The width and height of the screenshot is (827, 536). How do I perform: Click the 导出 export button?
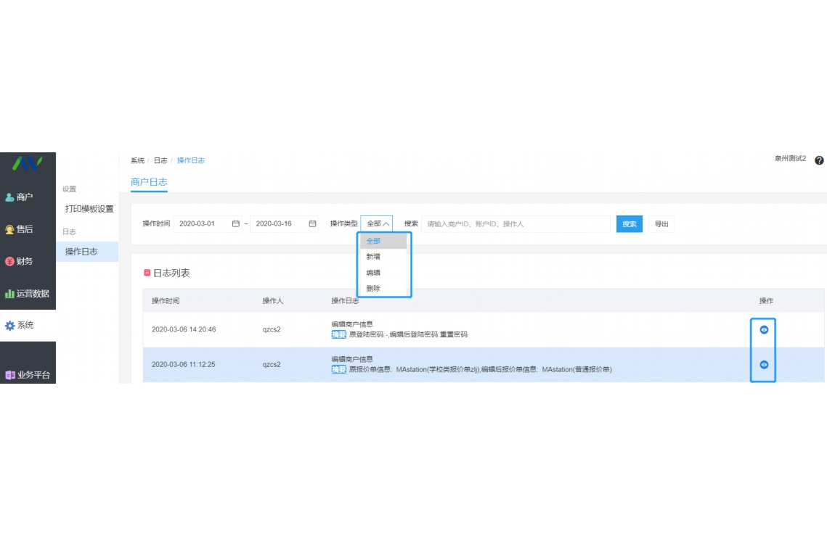click(x=661, y=224)
